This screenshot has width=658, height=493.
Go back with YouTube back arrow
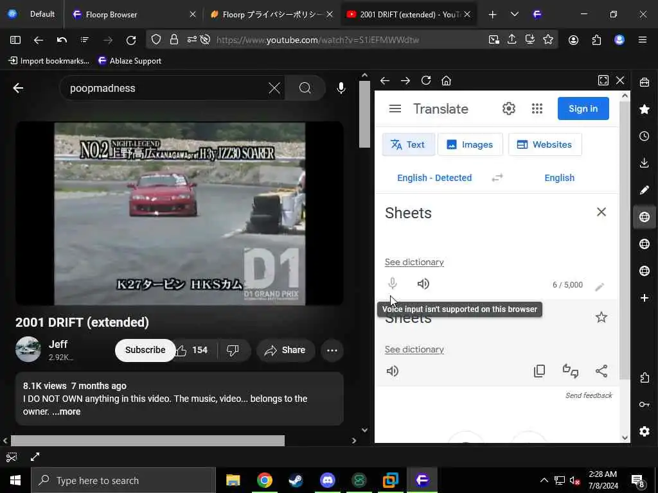click(x=18, y=88)
